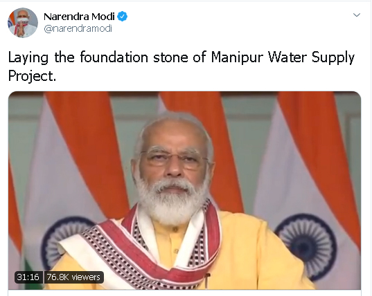
Task: Open the @narendramodi handle link
Action: 78,28
